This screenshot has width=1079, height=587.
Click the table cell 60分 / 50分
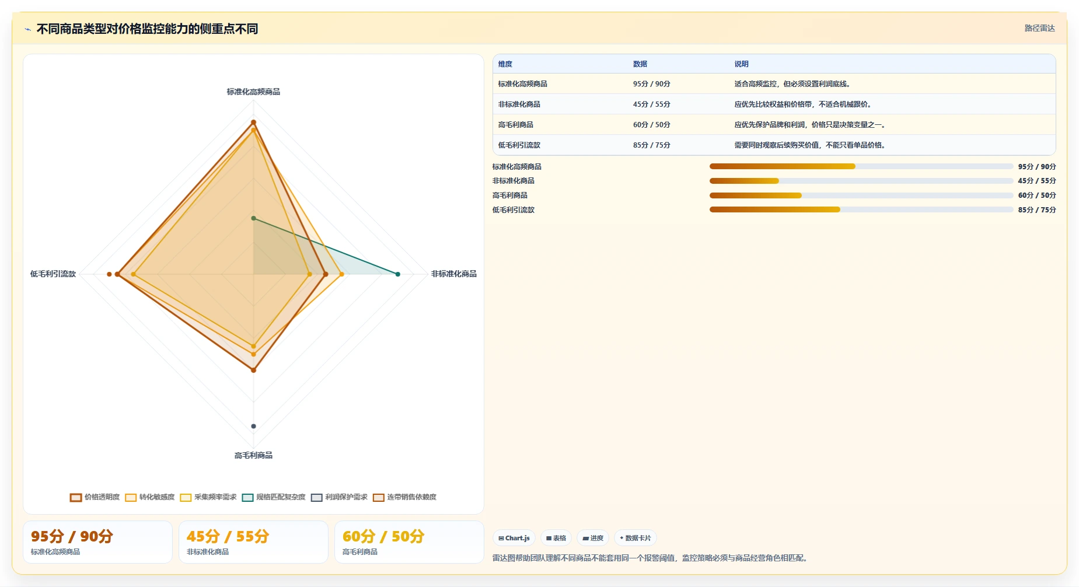pyautogui.click(x=652, y=125)
